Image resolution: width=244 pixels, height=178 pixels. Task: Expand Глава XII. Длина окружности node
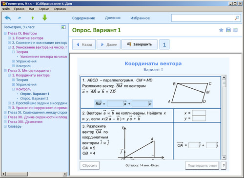point(5,117)
